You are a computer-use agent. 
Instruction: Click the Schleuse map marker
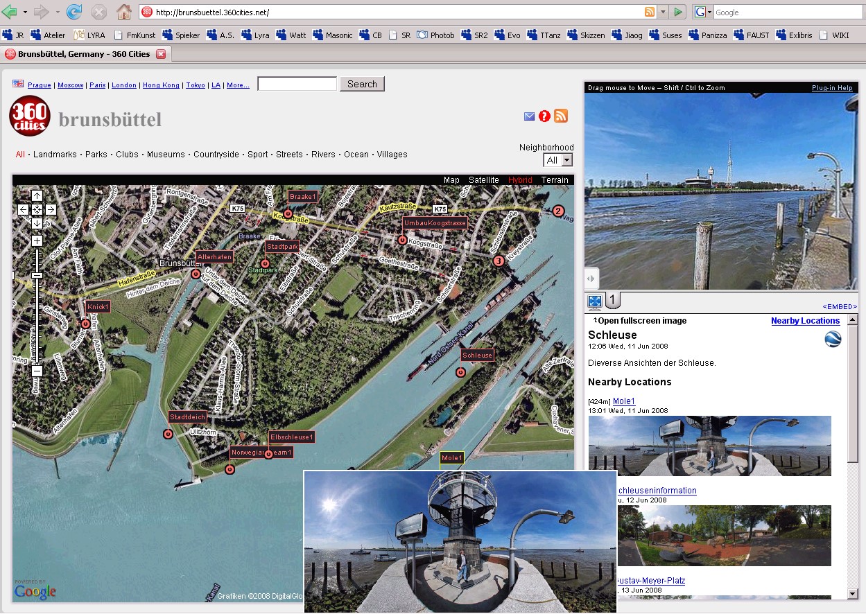[460, 372]
